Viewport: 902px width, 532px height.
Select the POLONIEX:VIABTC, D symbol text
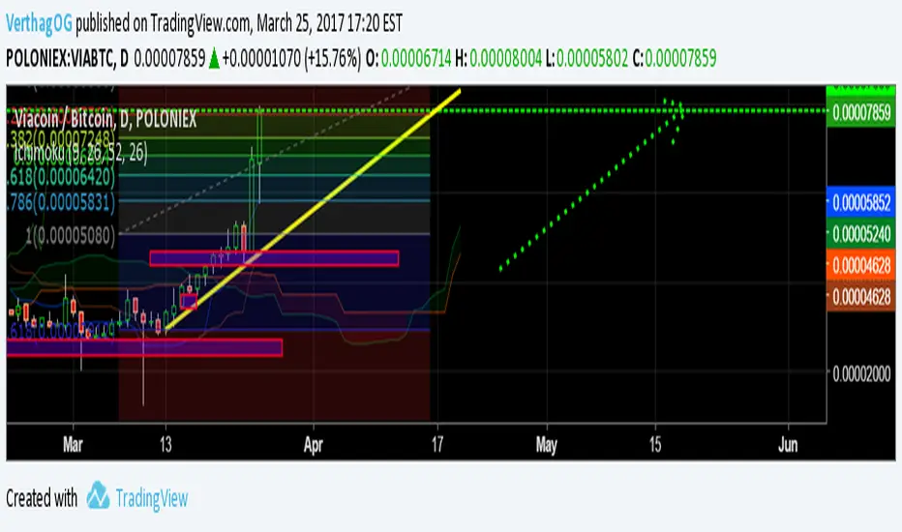[x=68, y=58]
